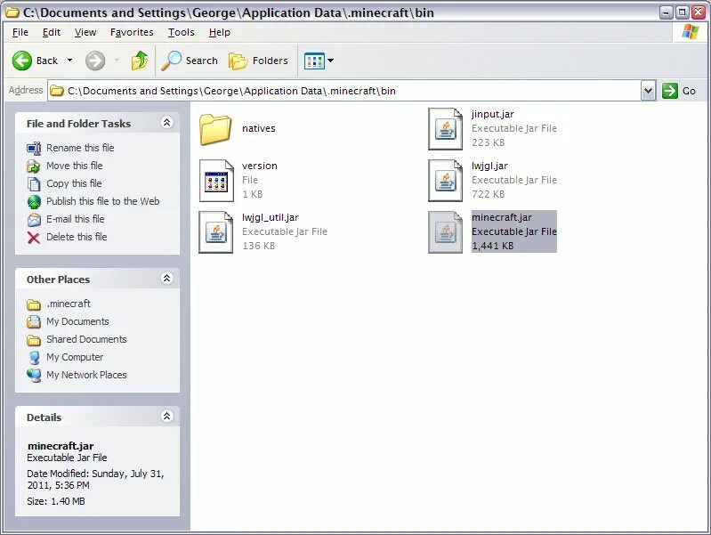Open the Back history dropdown arrow
This screenshot has width=711, height=535.
tap(69, 60)
